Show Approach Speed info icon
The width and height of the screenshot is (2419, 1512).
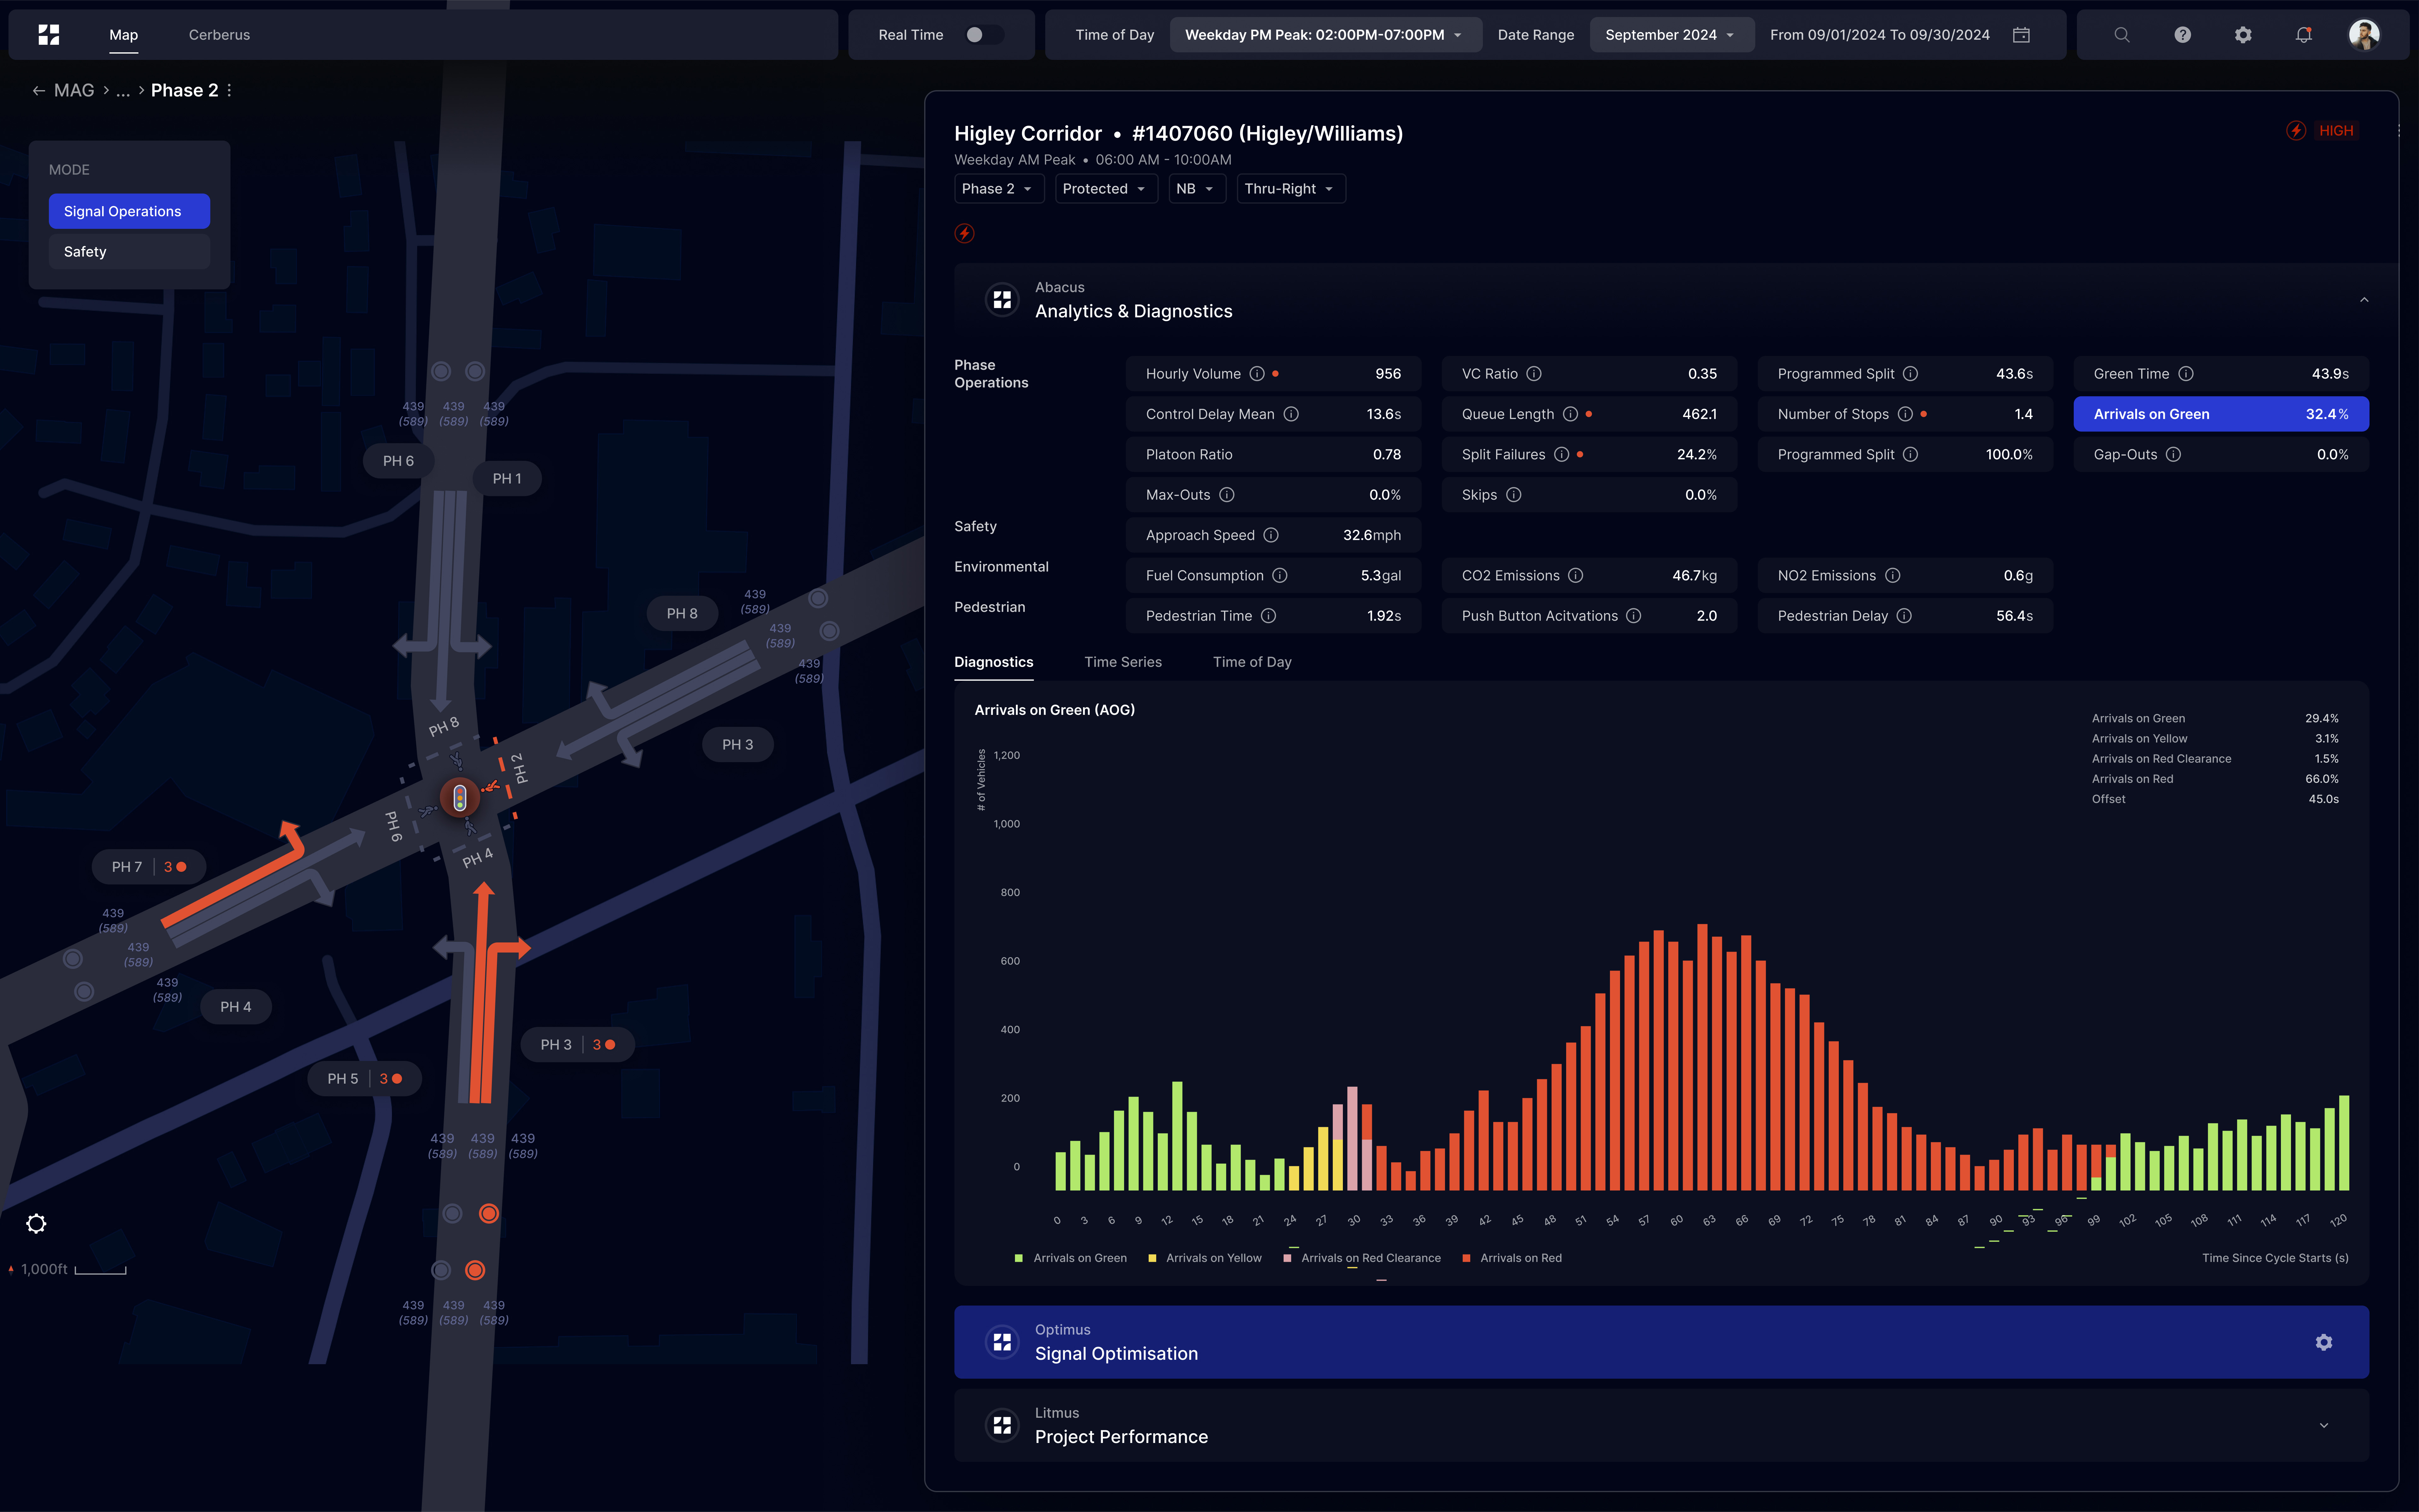pos(1271,535)
